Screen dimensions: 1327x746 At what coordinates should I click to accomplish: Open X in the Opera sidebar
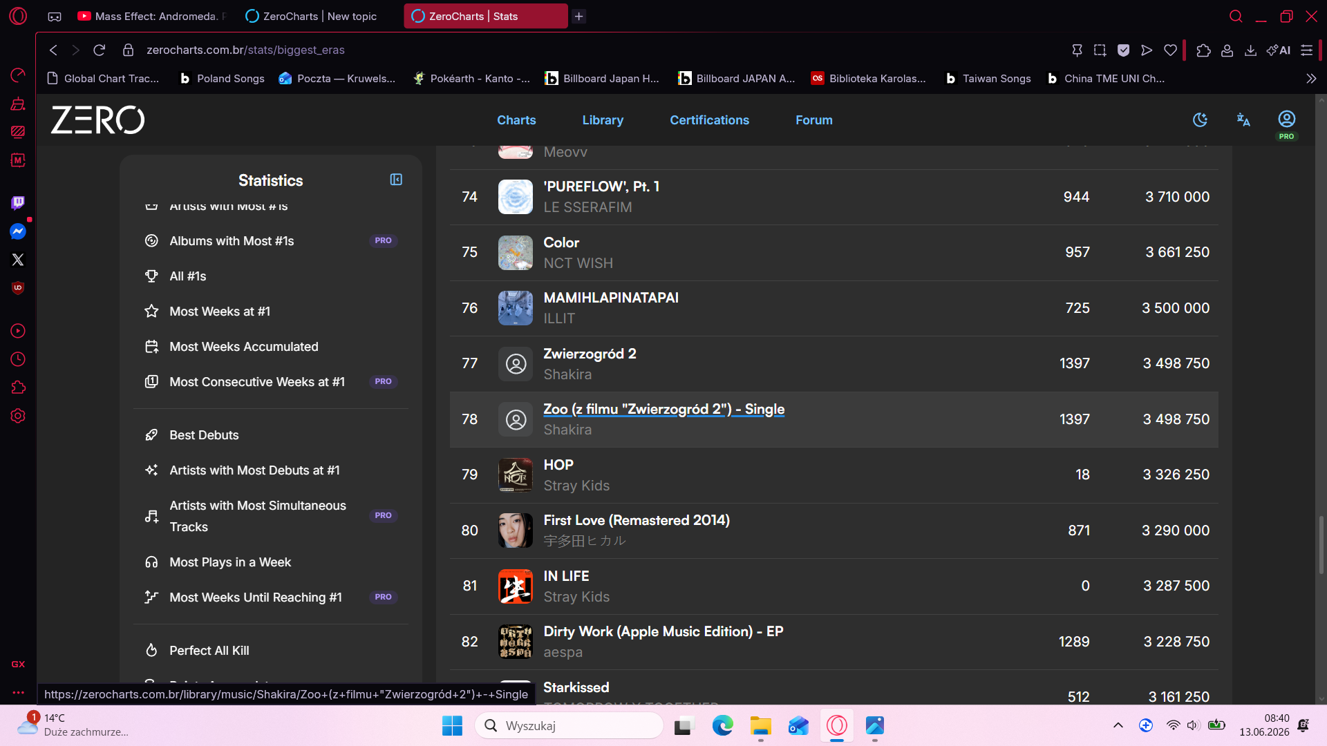(x=18, y=260)
